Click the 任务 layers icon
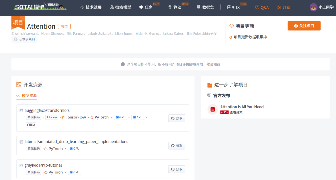The width and height of the screenshot is (336, 180). click(141, 7)
